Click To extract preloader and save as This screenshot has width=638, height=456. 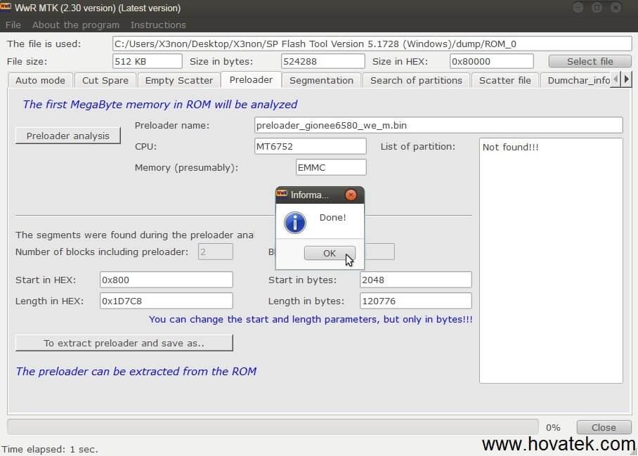click(124, 343)
